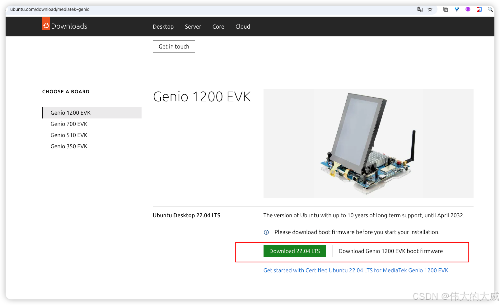Click the blue V extension icon
Viewport: 500px width, 305px height.
pos(457,9)
